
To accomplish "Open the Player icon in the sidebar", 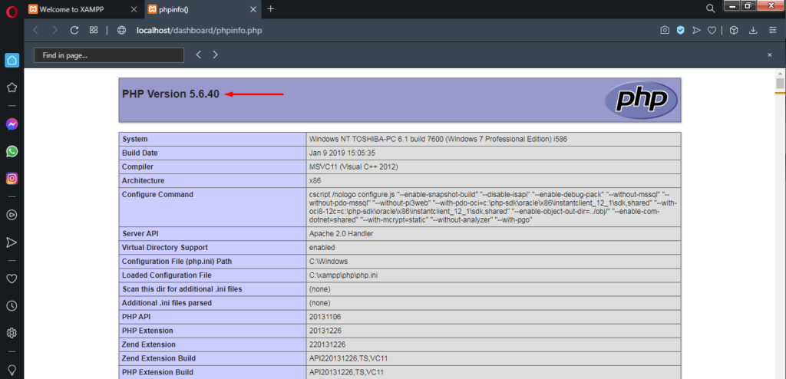I will [12, 215].
